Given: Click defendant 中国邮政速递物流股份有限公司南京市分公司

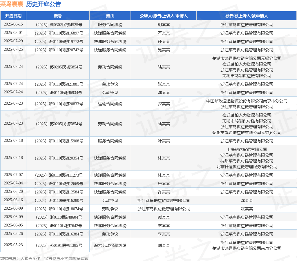Looking at the screenshot, I should (x=247, y=101).
